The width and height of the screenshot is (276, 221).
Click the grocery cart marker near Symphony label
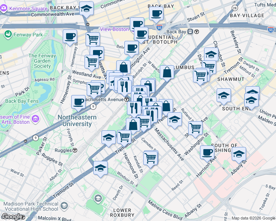tap(94, 89)
